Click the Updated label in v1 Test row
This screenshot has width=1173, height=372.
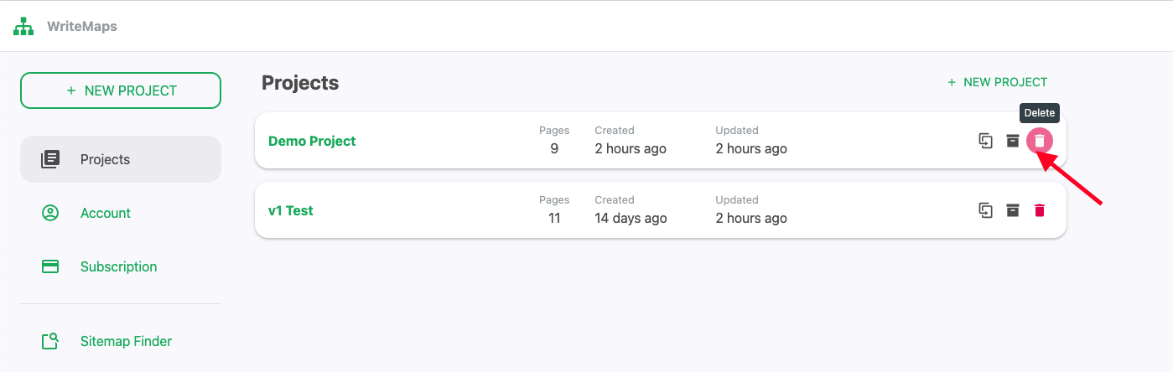tap(737, 199)
